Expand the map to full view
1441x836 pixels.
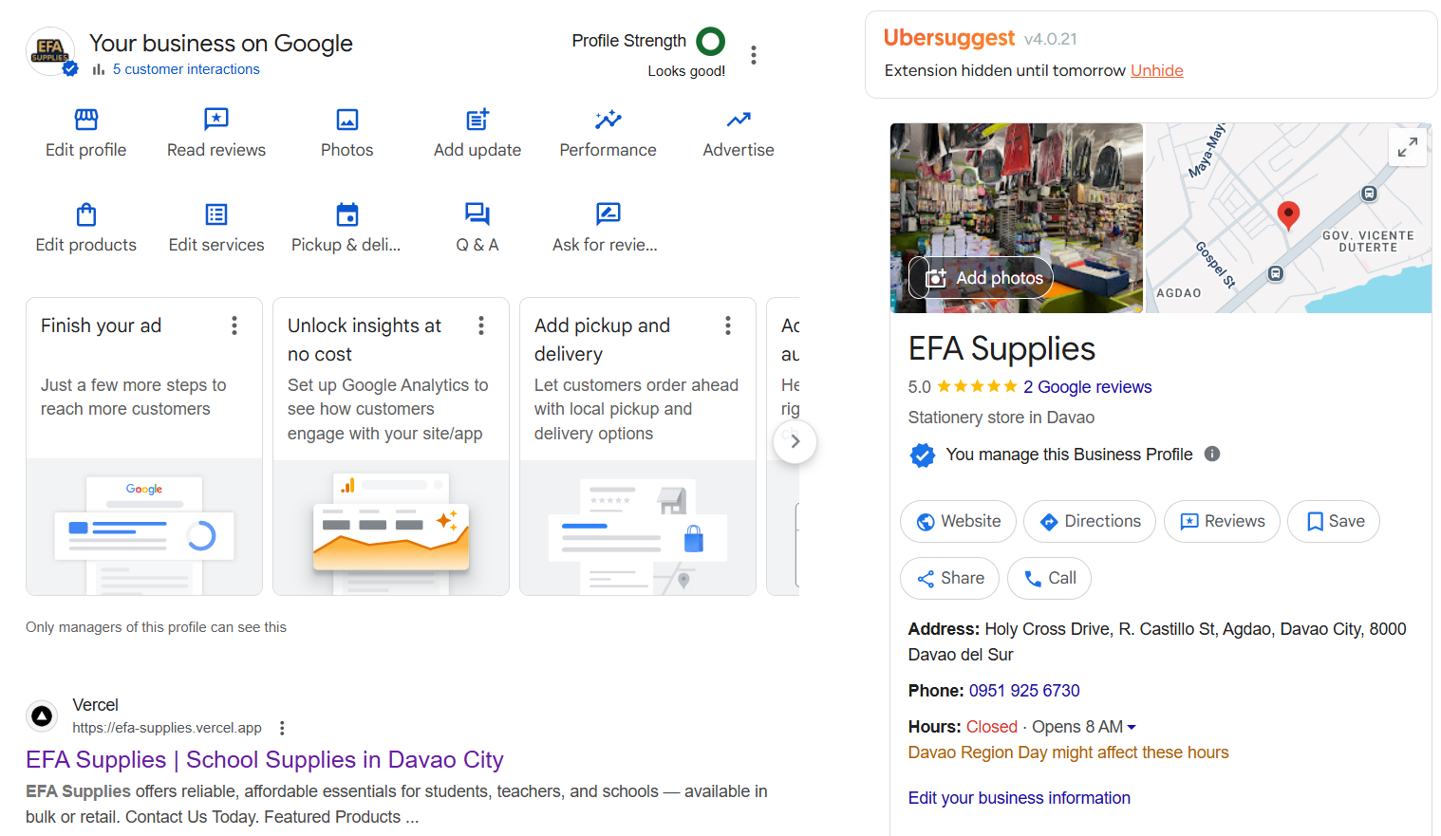(x=1407, y=147)
